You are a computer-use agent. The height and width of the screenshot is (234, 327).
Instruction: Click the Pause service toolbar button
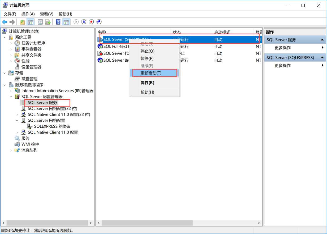84,22
